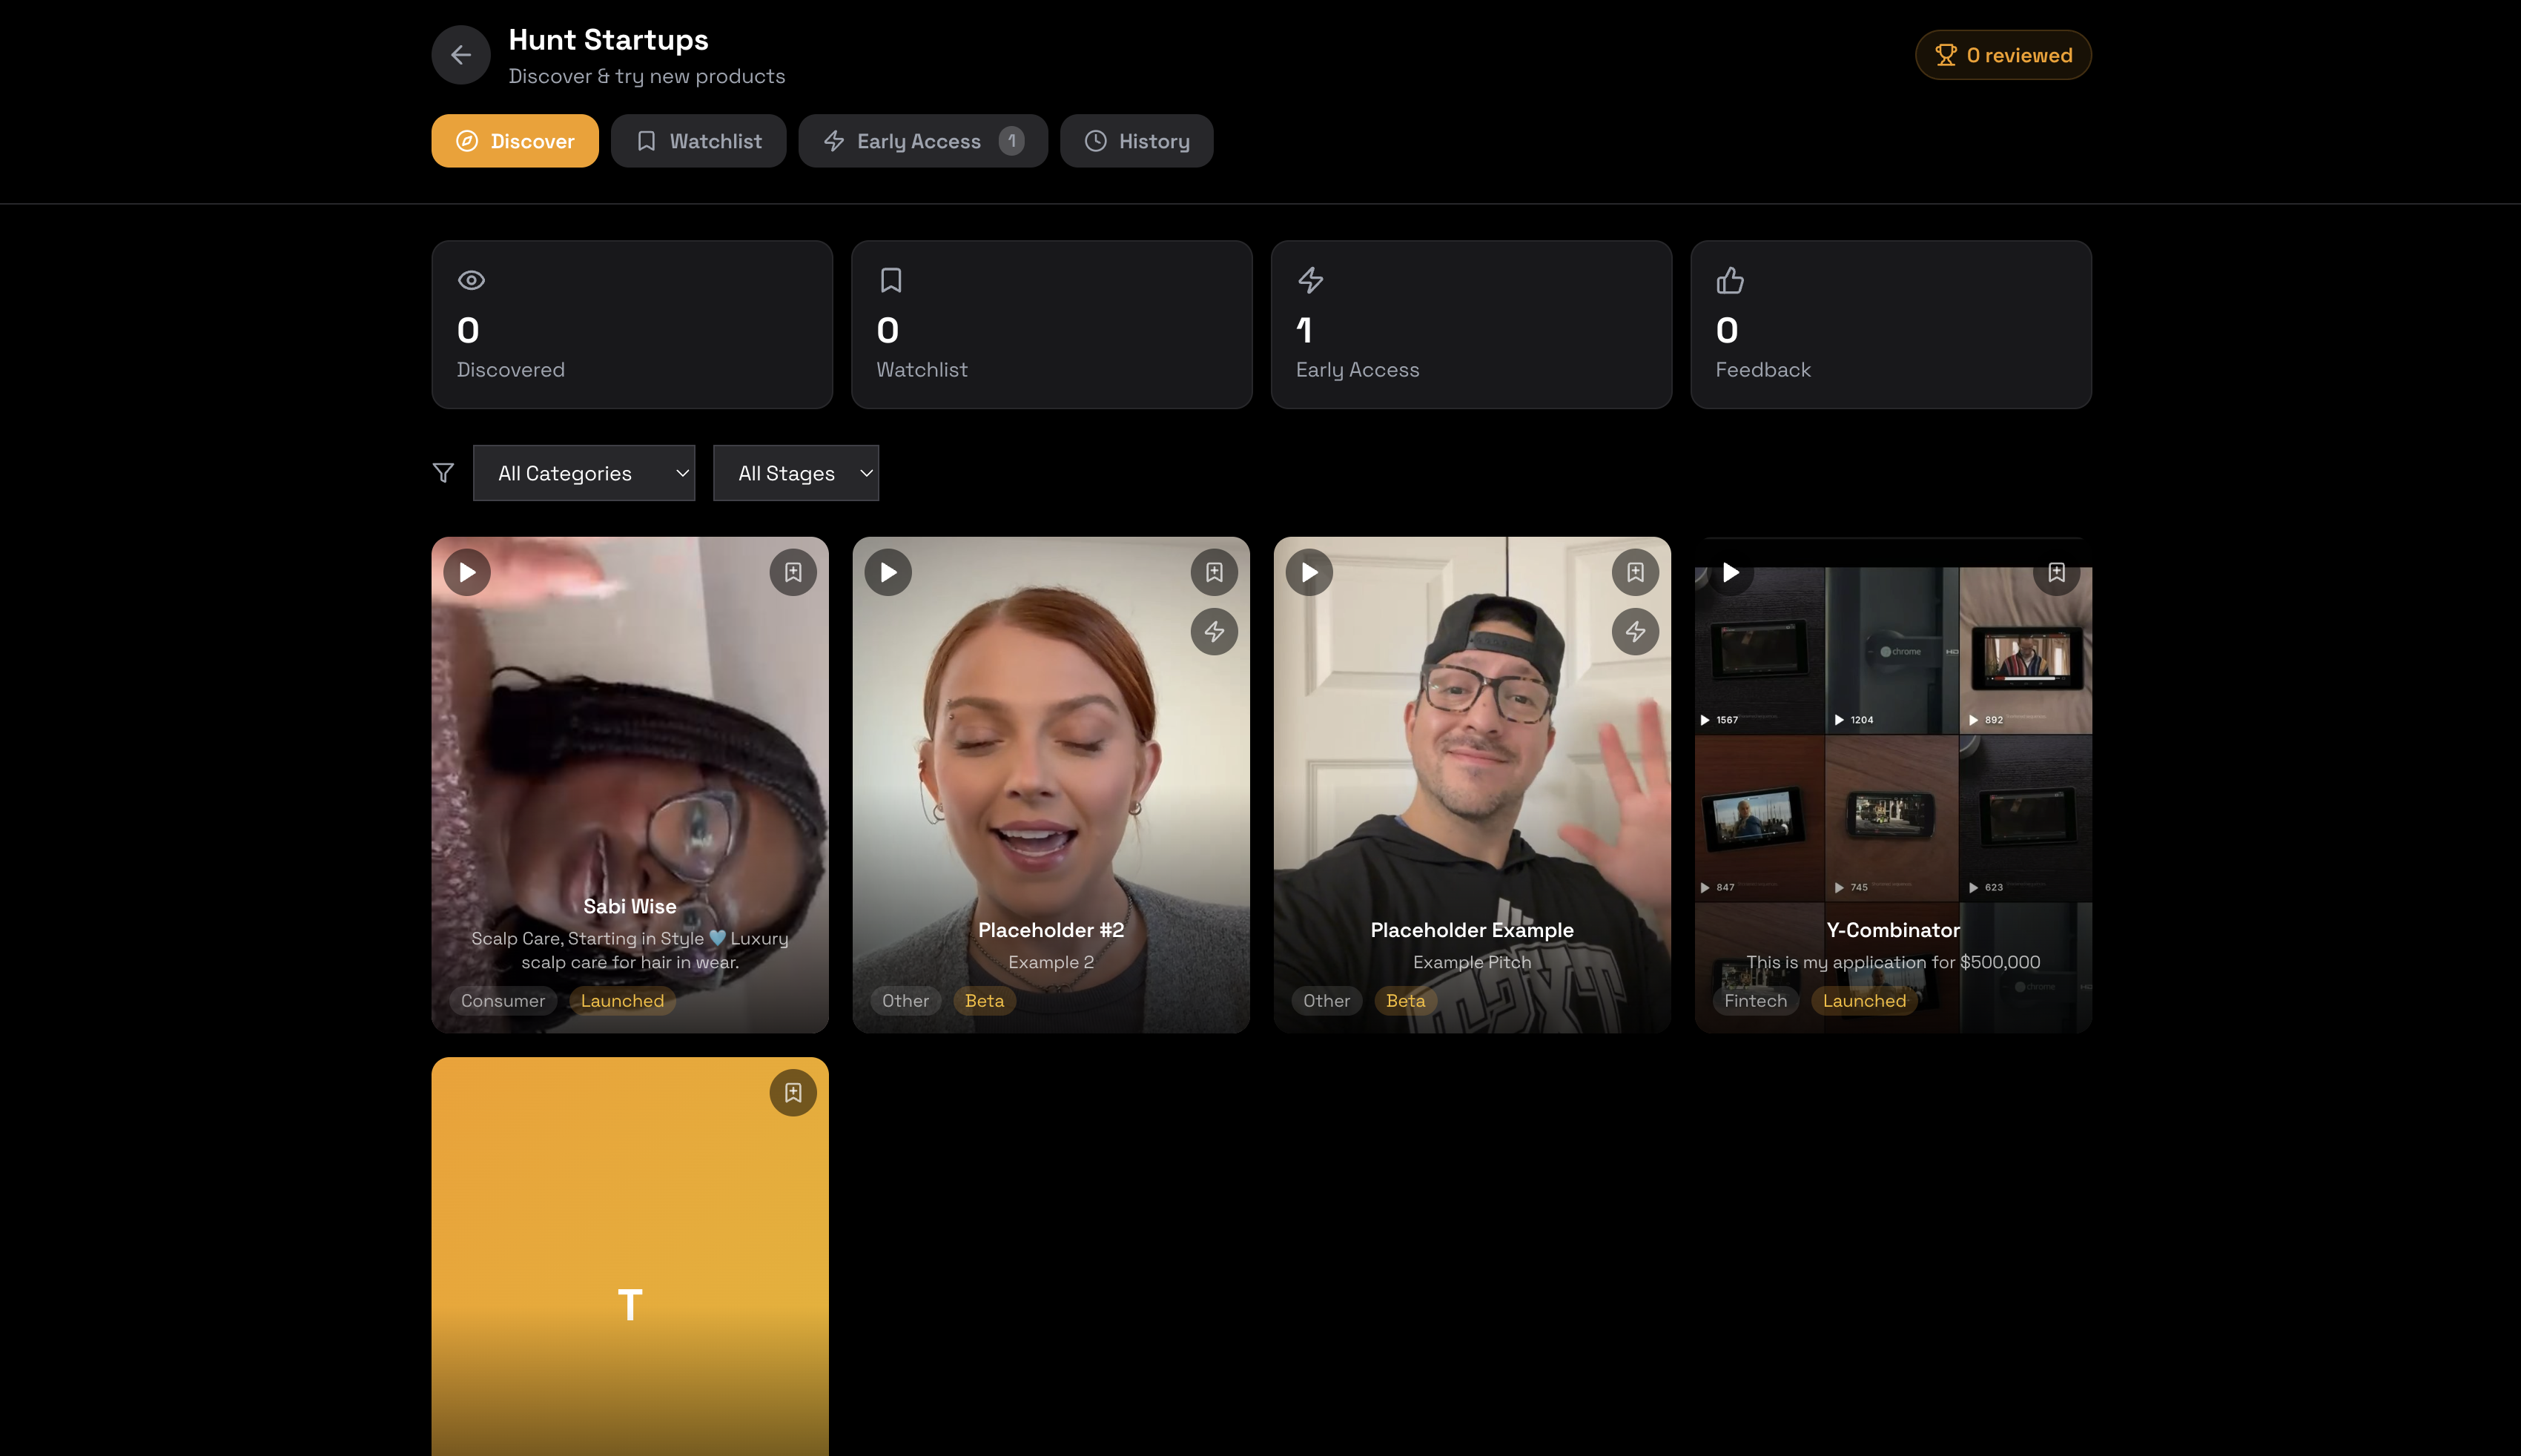Open the All Stages dropdown
Image resolution: width=2521 pixels, height=1456 pixels.
pyautogui.click(x=796, y=472)
